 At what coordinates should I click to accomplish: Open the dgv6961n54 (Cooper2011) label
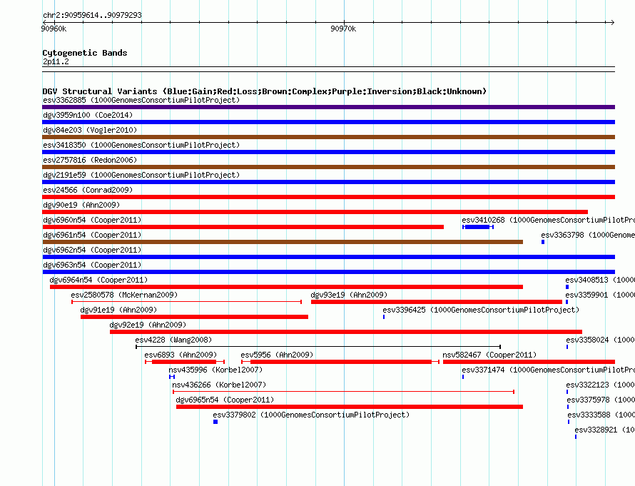click(x=92, y=235)
